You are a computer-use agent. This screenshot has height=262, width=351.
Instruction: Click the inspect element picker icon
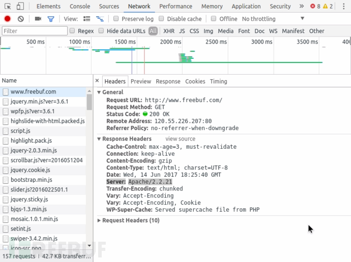pos(6,7)
